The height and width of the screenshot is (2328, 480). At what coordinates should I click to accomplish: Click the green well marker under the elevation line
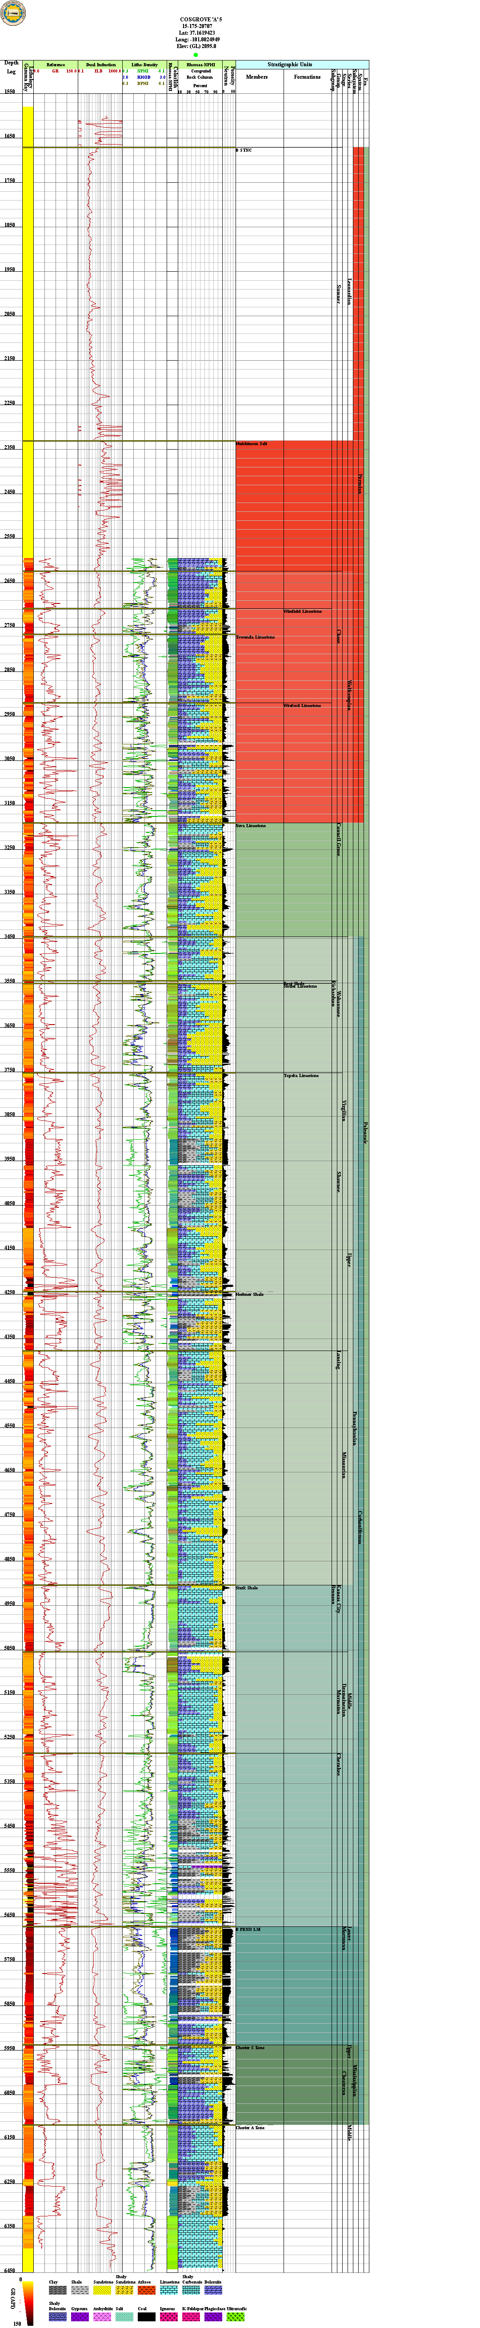click(195, 54)
